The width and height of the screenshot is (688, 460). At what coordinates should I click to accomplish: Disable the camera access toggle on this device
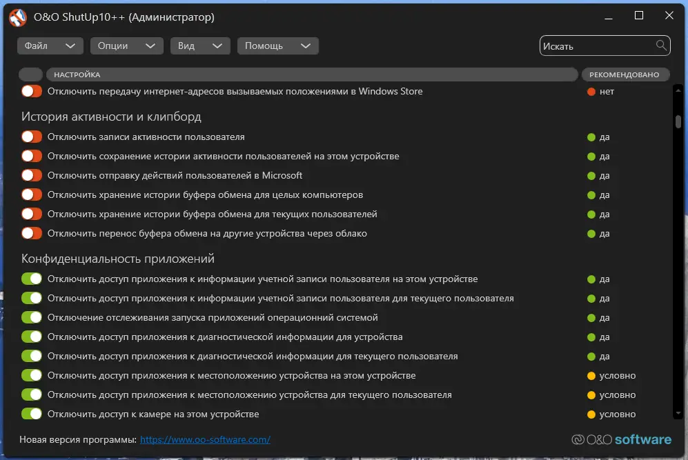click(32, 414)
